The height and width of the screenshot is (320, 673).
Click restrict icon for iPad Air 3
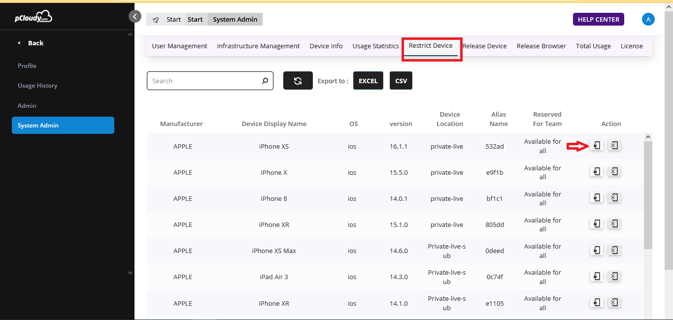tap(597, 276)
